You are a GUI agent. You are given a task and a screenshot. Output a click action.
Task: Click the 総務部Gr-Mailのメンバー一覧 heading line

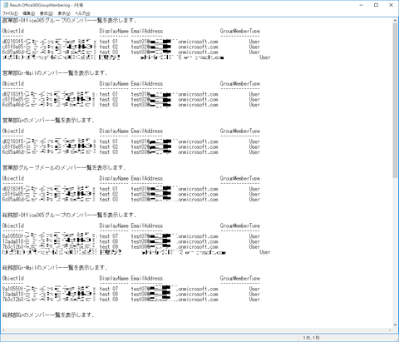55,268
